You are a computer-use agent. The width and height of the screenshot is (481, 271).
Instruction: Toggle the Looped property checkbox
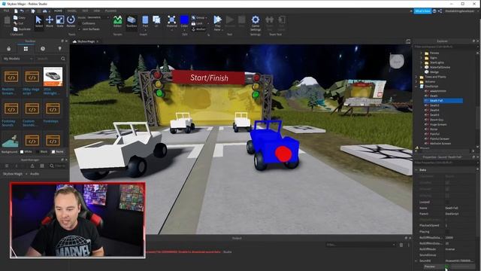pyautogui.click(x=447, y=202)
